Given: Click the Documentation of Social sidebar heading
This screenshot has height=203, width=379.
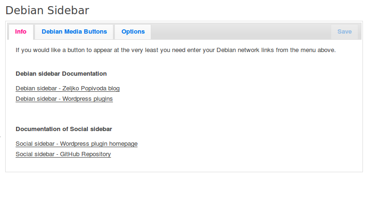Looking at the screenshot, I should pyautogui.click(x=64, y=129).
